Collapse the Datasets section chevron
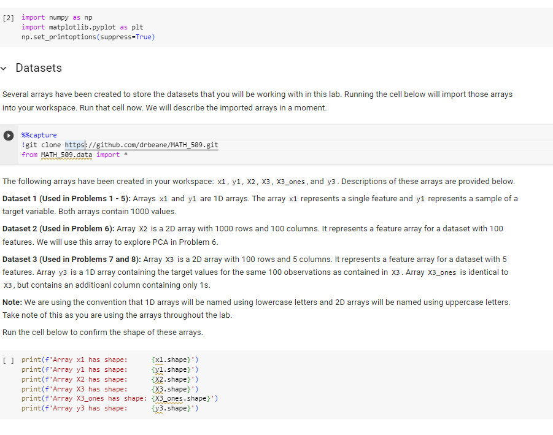553x435 pixels. click(x=5, y=68)
